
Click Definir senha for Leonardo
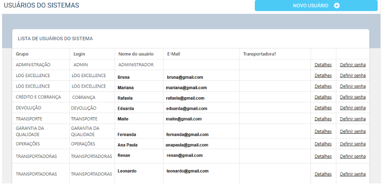point(353,174)
